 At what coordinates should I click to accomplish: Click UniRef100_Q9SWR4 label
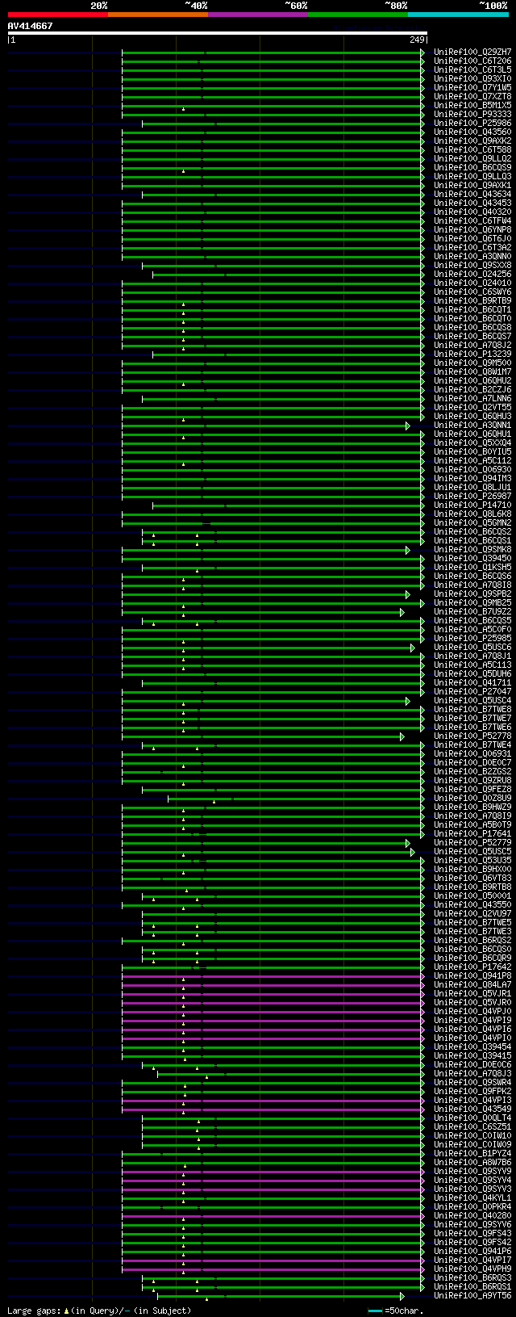(x=472, y=1083)
